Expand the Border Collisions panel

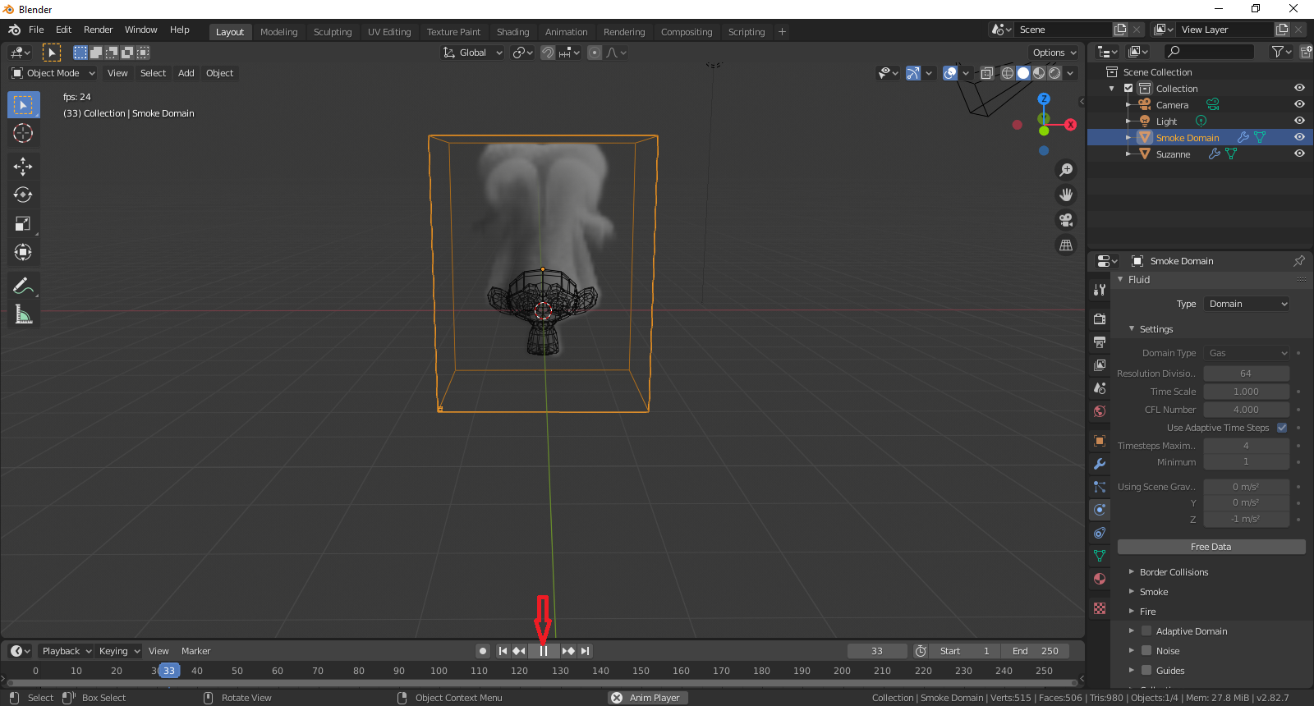1174,572
